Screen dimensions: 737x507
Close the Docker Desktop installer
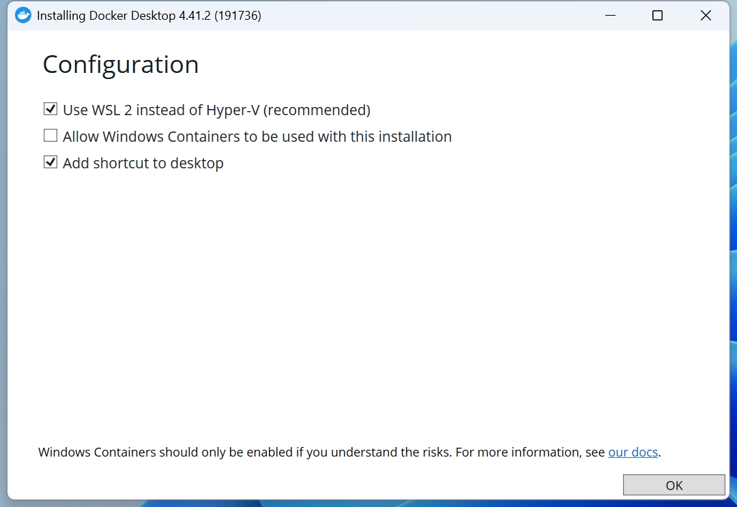(706, 15)
